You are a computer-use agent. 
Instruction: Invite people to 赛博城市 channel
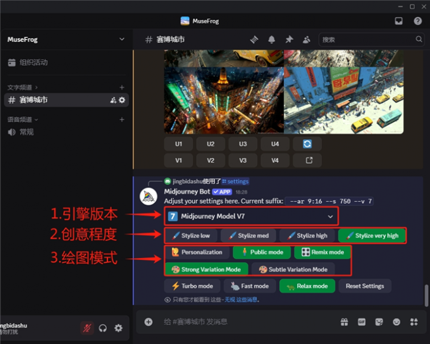[x=113, y=100]
